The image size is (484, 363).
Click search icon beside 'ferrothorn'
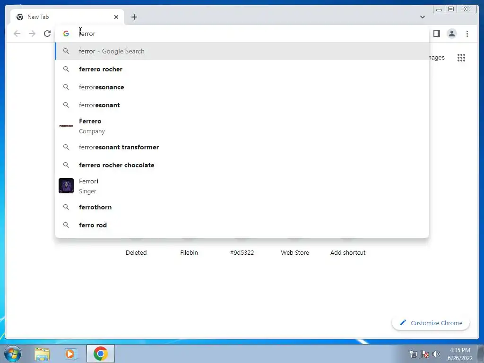(x=66, y=207)
